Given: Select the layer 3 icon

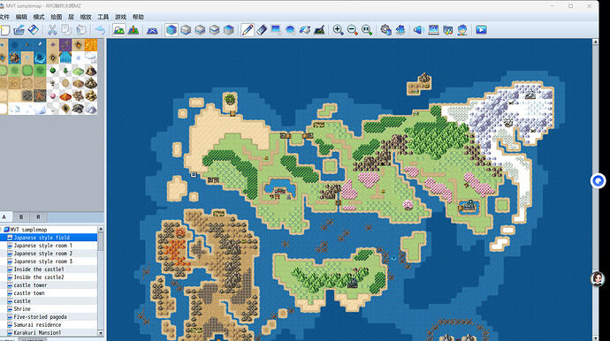Looking at the screenshot, I should click(x=214, y=30).
